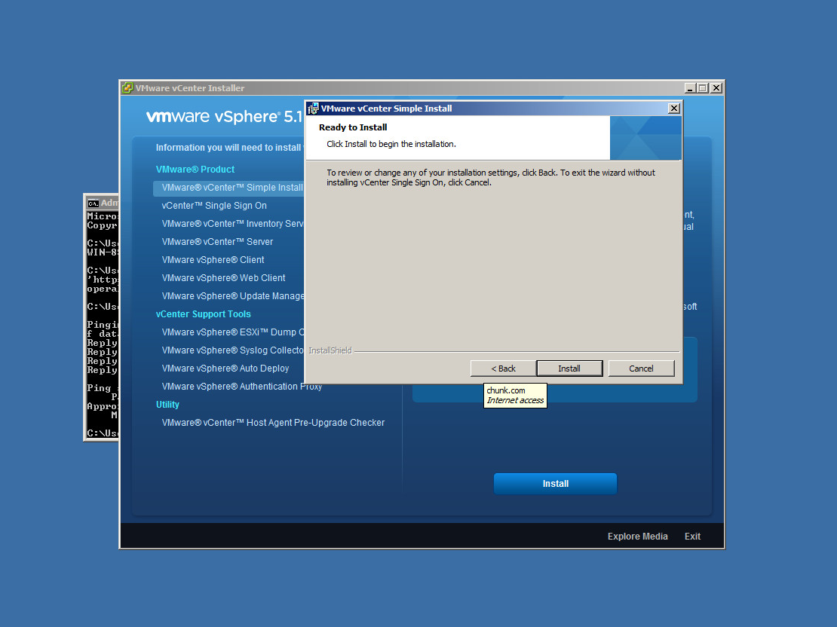Select VMware vSphere Web Client entry
The image size is (837, 627).
coord(223,278)
